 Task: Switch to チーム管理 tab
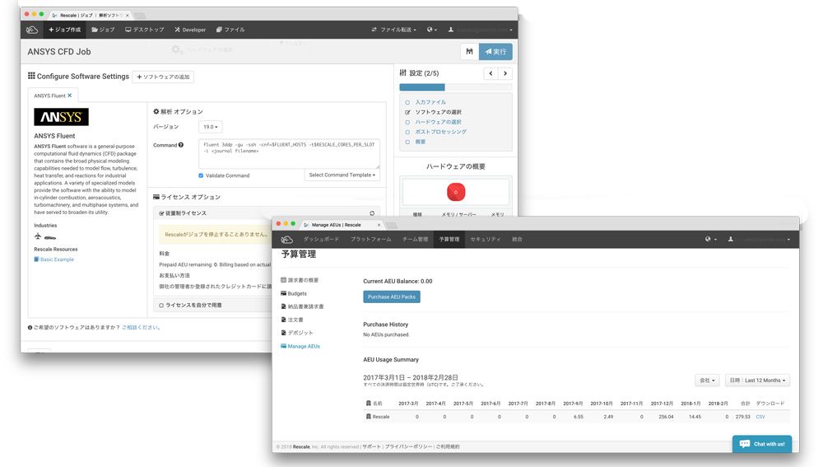415,240
